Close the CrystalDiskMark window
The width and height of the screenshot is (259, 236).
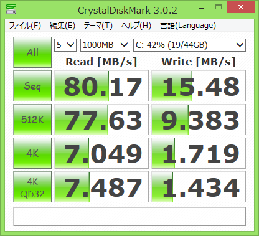(241, 7)
